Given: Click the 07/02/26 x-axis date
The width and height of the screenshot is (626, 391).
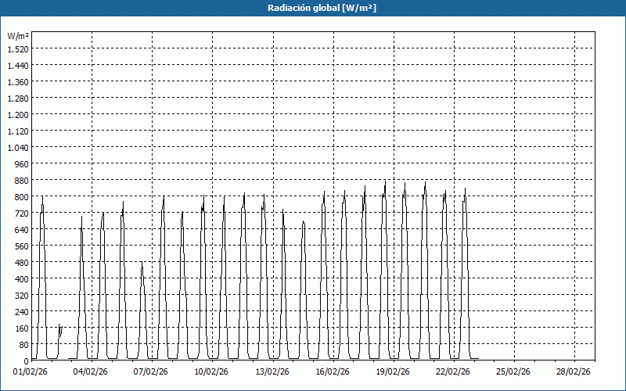Looking at the screenshot, I should [x=151, y=372].
